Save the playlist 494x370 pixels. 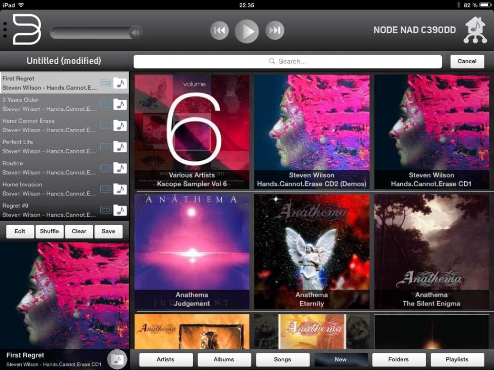click(108, 231)
